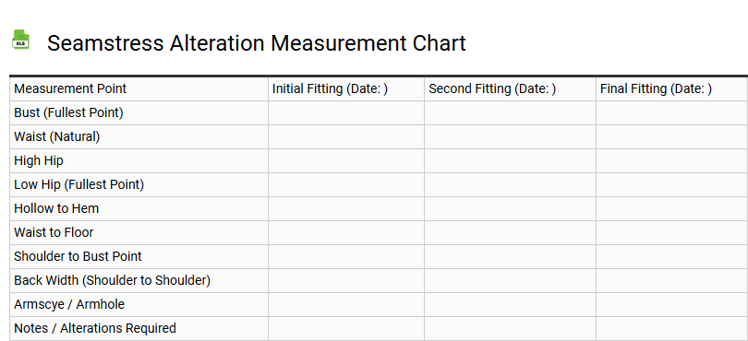Click 'Back Width (Shoulder to Shoulder)' row label

(x=112, y=280)
